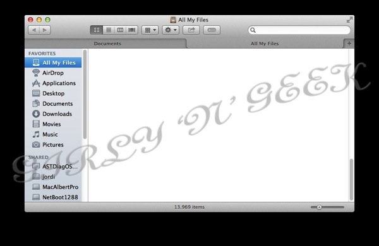The height and width of the screenshot is (246, 379).
Task: Open the item arrangement dropdown
Action: pos(150,30)
